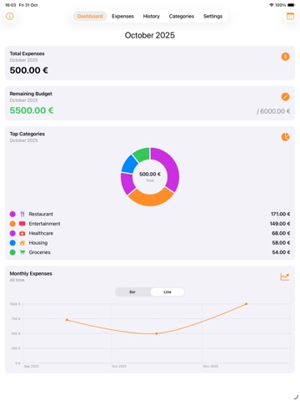Click the 68.00 € Healthcare amount

tap(281, 233)
